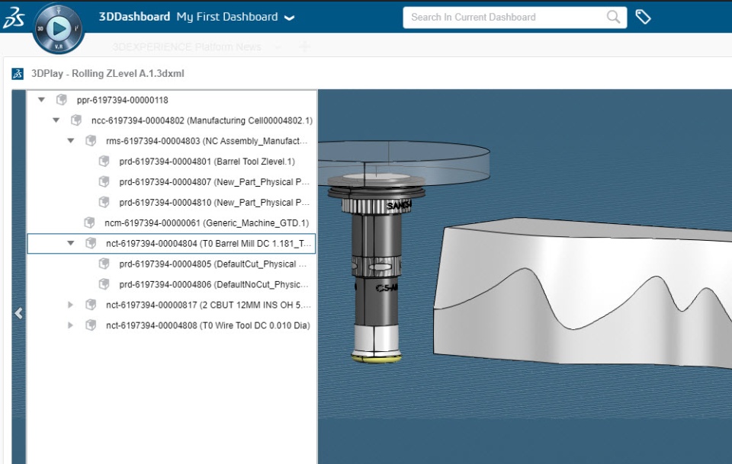Viewport: 732px width, 464px height.
Task: Select the Barrel Tool Zlevel.1 row
Action: (172, 162)
